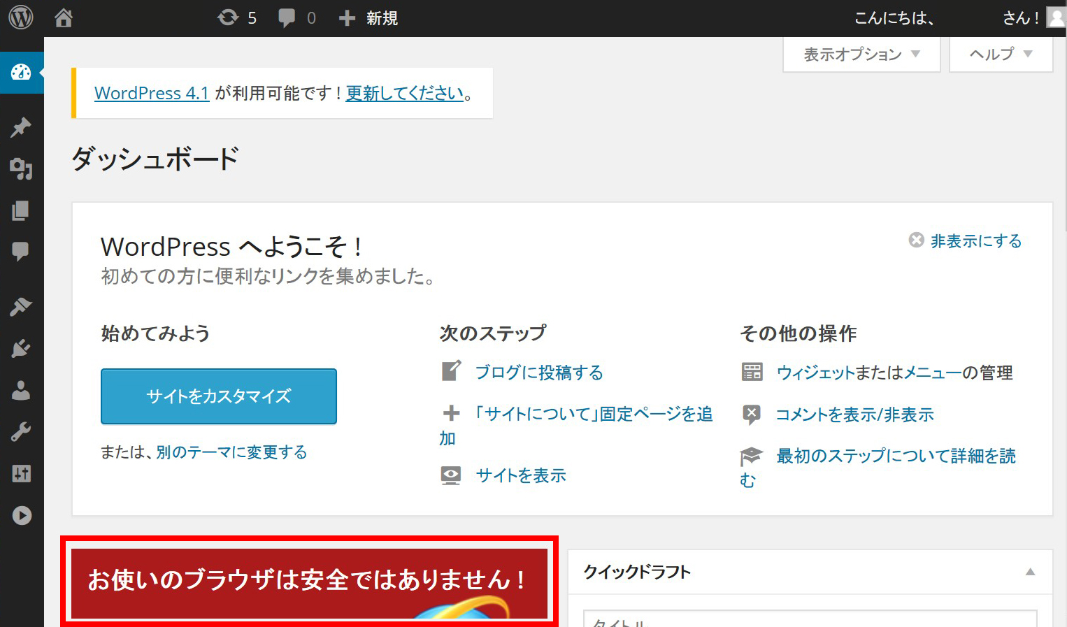Collapse the sidebar menu with arrow icon
This screenshot has width=1067, height=627.
pyautogui.click(x=21, y=516)
